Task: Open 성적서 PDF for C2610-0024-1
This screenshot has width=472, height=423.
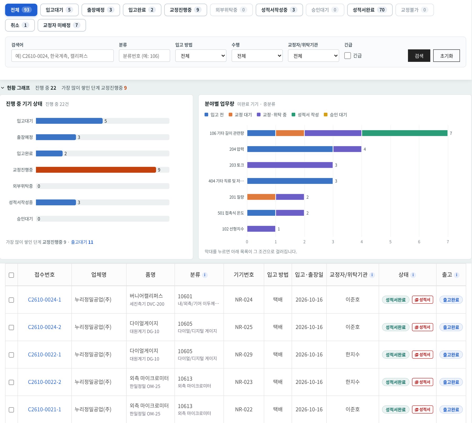Action: (x=422, y=300)
